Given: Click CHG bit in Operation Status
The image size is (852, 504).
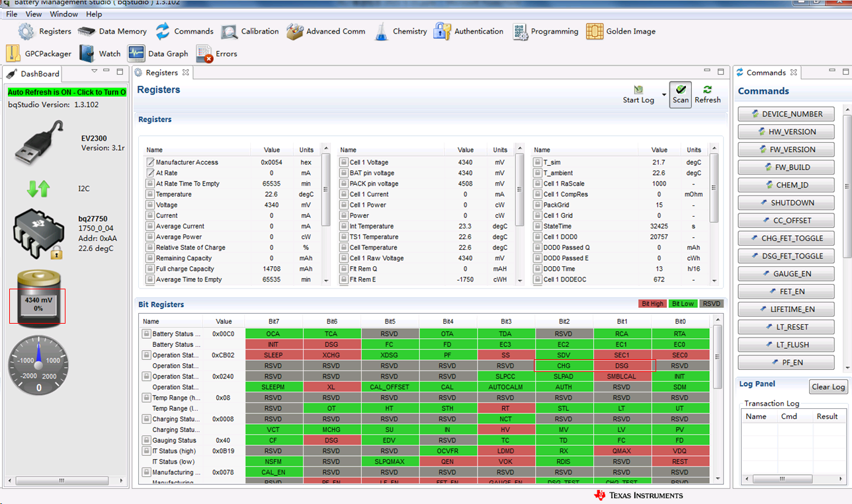Looking at the screenshot, I should [x=564, y=366].
